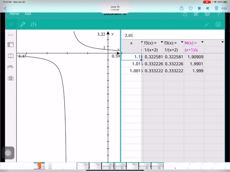Tap the Photos share icon
230x172 pixels.
182,8
